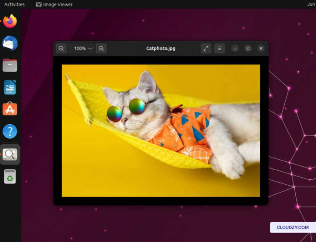The image size is (316, 242).
Task: Toggle fullscreen mode in Image Viewer
Action: (x=206, y=49)
